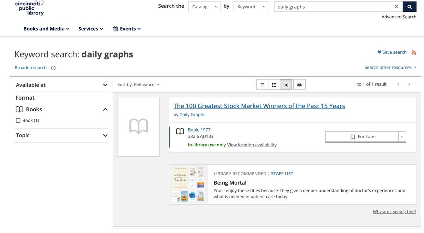Click the book placeholder cover thumbnail

coord(139,127)
